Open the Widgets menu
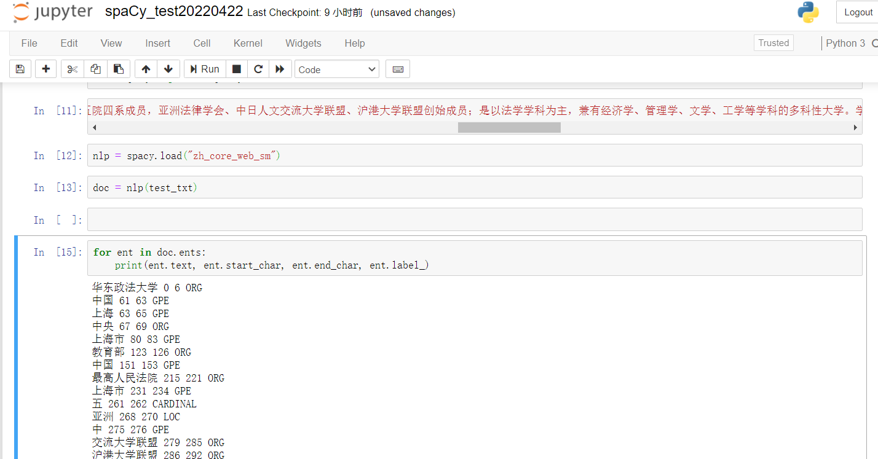The height and width of the screenshot is (459, 878). [303, 43]
